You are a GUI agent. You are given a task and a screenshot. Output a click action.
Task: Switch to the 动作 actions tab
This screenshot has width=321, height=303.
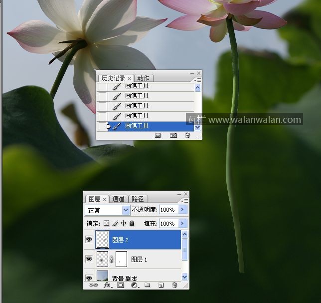tap(143, 78)
